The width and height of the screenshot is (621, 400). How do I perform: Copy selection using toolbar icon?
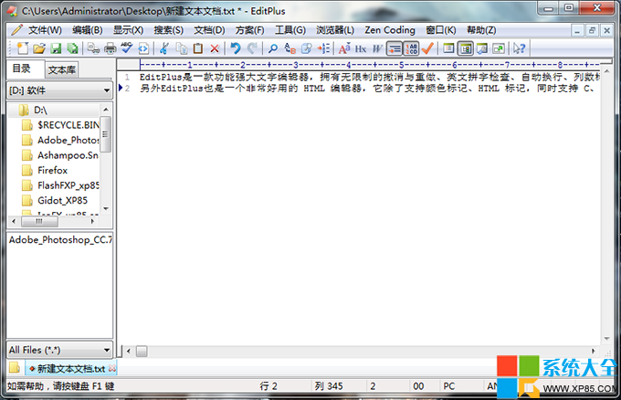pos(182,48)
